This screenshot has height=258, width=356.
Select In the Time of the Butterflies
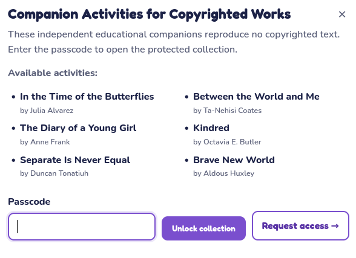tap(87, 97)
